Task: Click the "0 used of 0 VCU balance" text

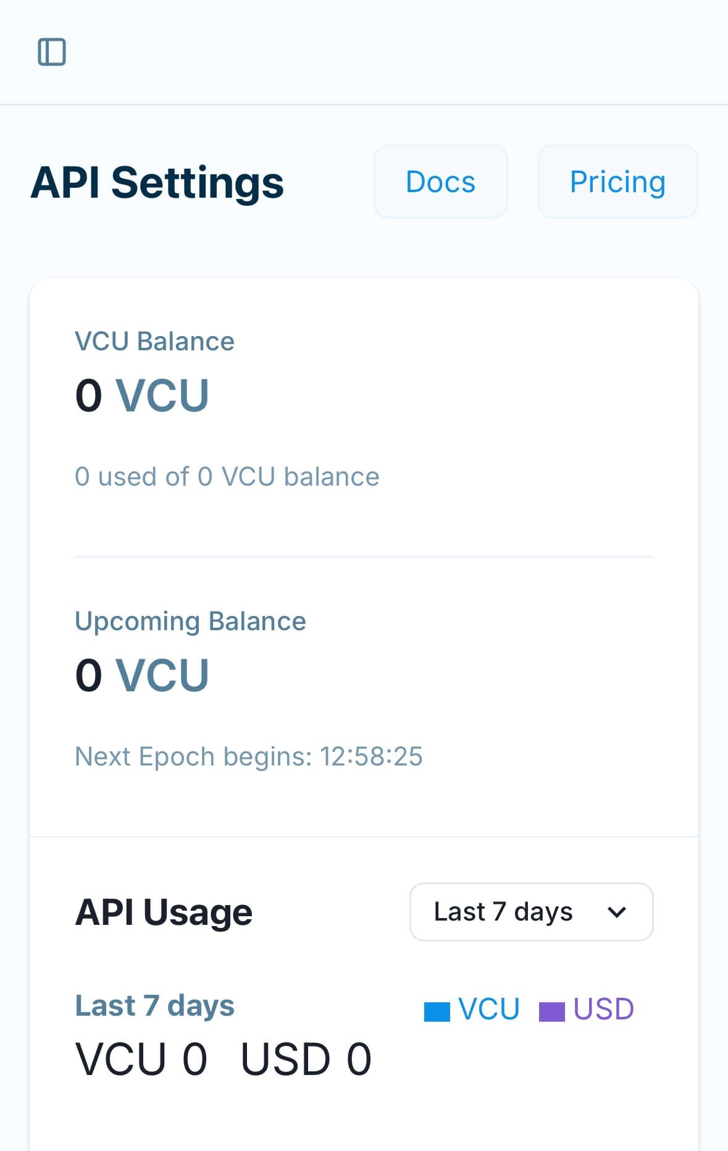Action: 227,477
